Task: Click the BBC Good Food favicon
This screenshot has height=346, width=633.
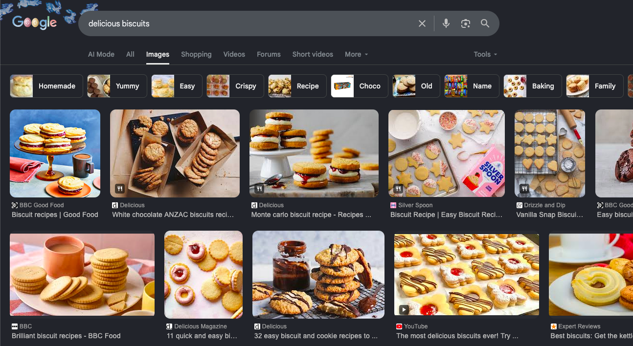Action: coord(15,205)
